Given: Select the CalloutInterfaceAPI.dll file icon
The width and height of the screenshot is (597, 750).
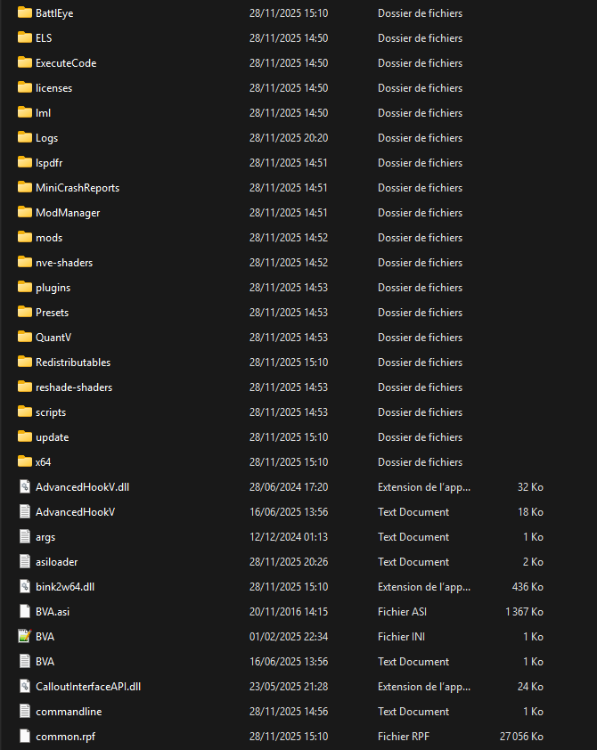Looking at the screenshot, I should [25, 687].
